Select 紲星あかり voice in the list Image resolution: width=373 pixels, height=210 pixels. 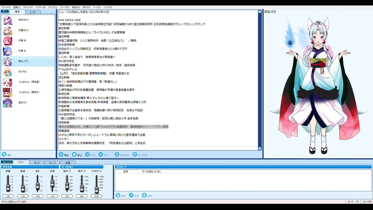click(x=28, y=30)
